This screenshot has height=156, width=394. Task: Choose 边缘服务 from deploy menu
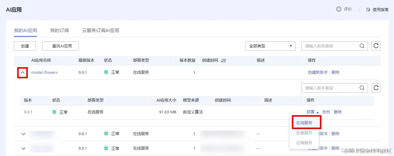coord(305,143)
